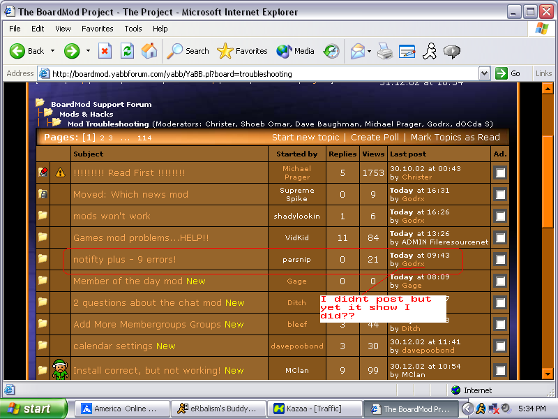
Task: Open the File menu
Action: click(x=15, y=29)
